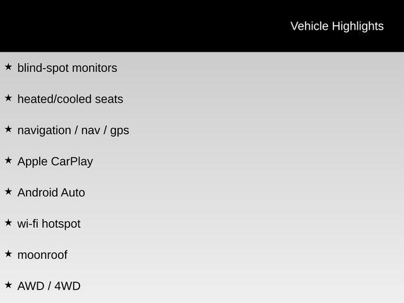This screenshot has width=404, height=303.
Task: Click the word navigation in the list
Action: pos(44,130)
